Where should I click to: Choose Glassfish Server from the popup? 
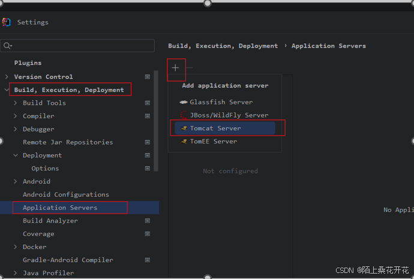click(225, 102)
